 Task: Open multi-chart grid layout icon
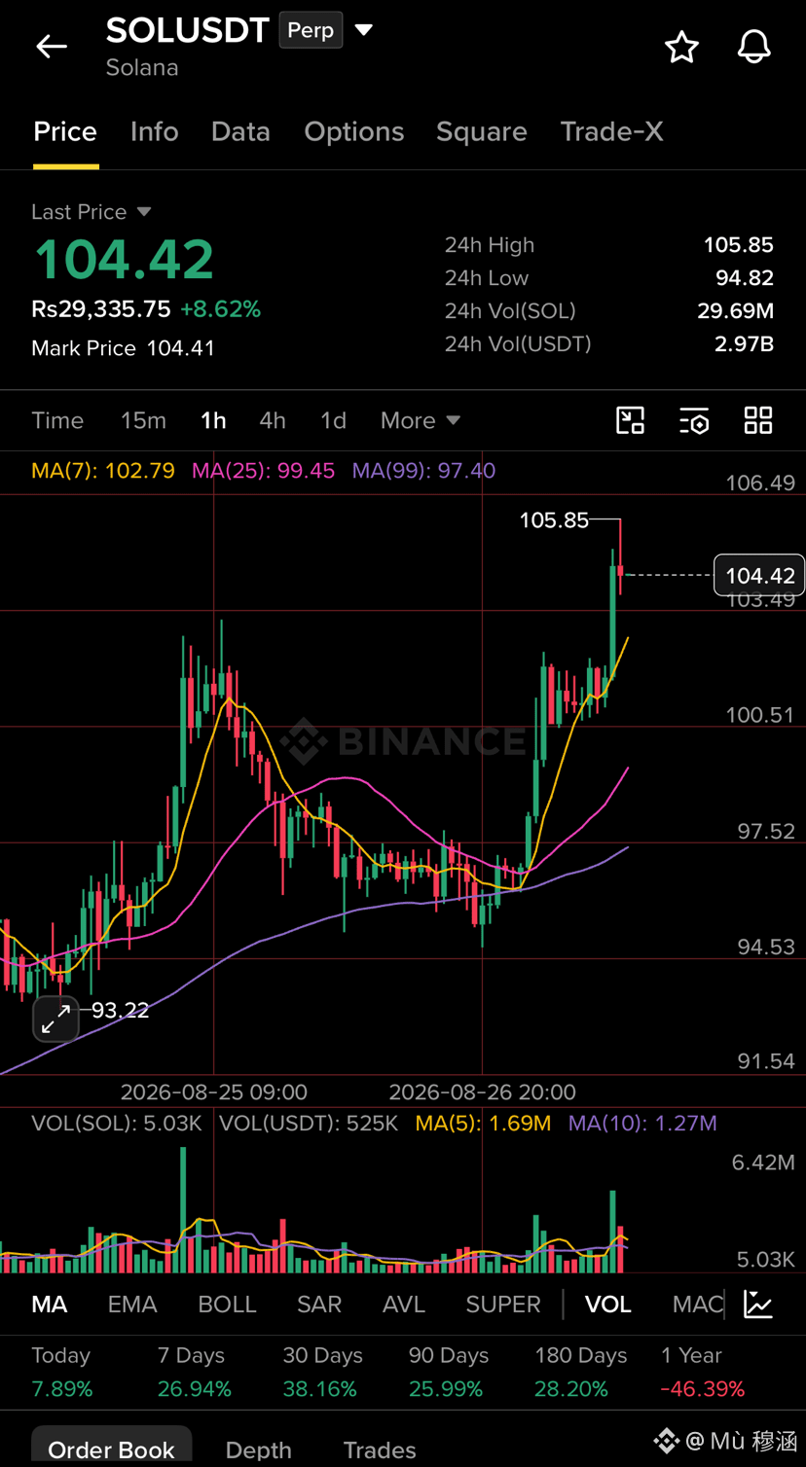pos(758,420)
